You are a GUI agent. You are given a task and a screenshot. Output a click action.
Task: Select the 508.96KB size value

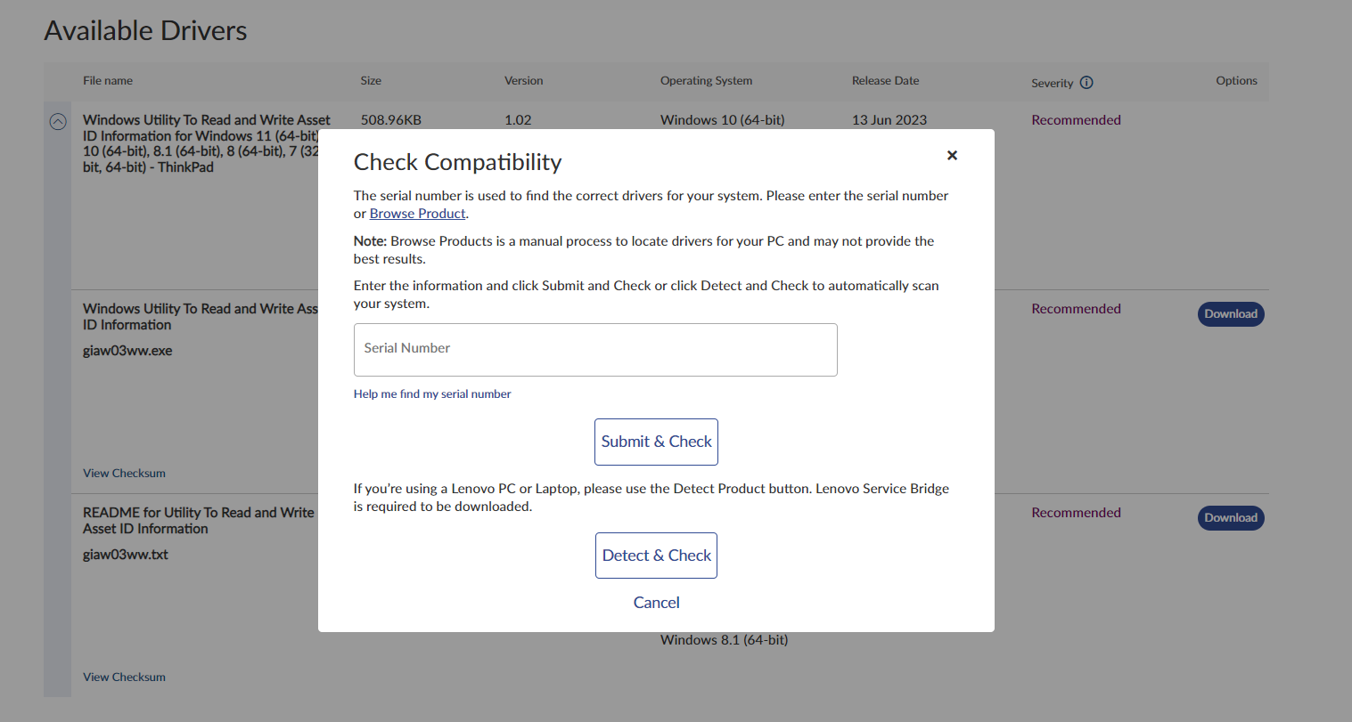coord(391,120)
